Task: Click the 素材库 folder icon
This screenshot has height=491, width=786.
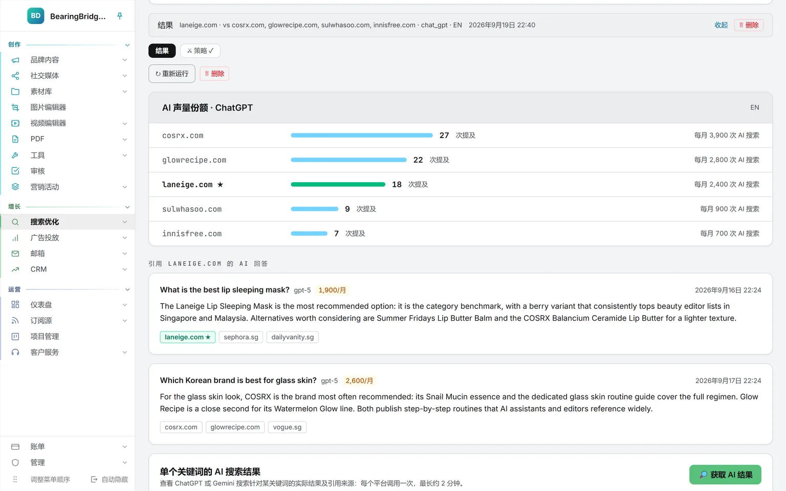Action: tap(15, 92)
